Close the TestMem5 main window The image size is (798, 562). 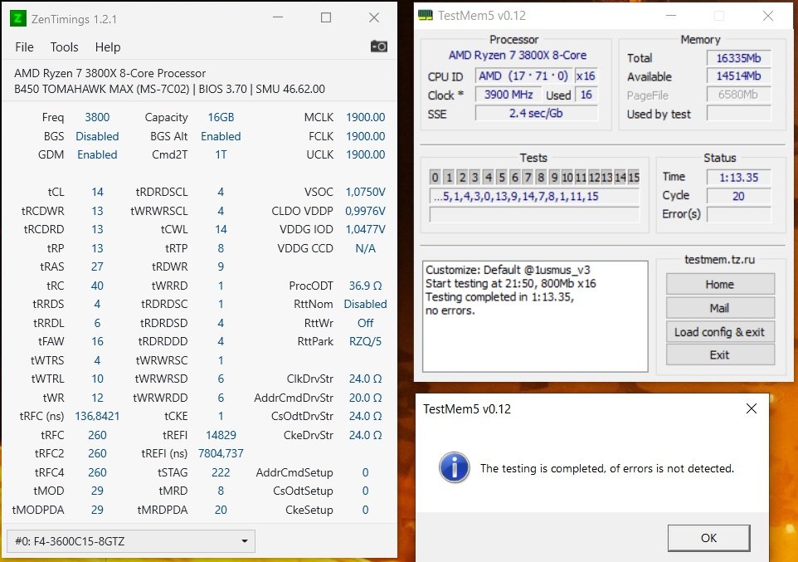[768, 16]
